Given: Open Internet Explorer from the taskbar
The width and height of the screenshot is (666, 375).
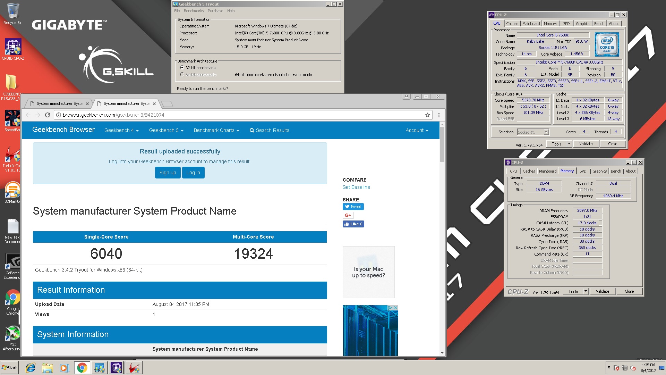Looking at the screenshot, I should point(31,368).
